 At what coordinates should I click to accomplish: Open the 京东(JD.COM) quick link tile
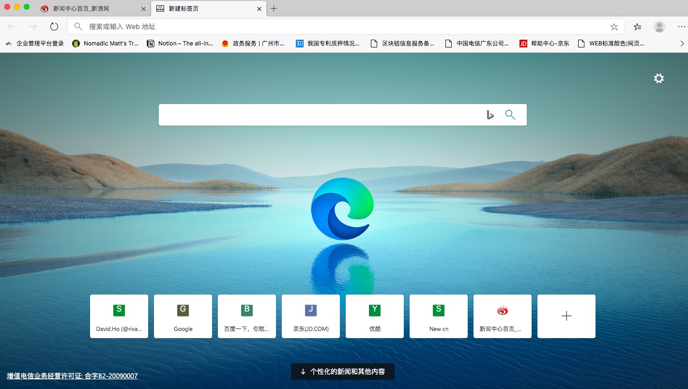[x=311, y=316]
